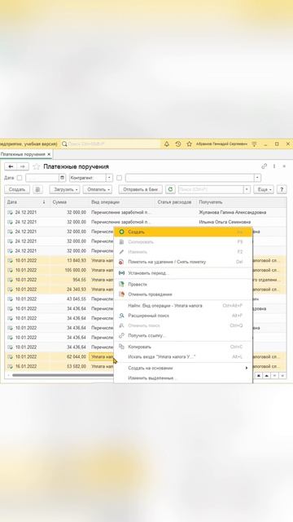
Task: Open the notifications bell icon
Action: pyautogui.click(x=167, y=144)
